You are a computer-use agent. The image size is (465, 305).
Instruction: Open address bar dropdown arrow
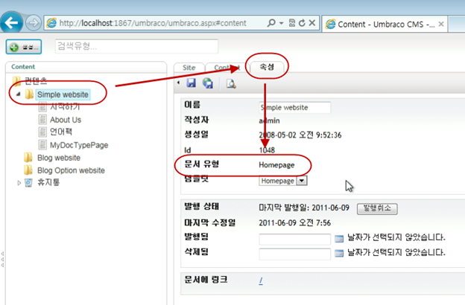281,23
